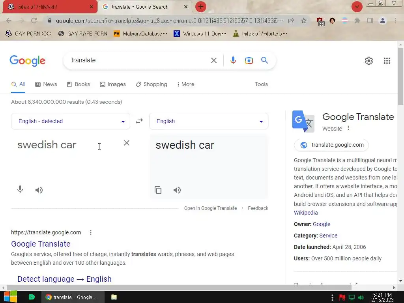Switch to the "Index of /~lily/vxh/" tab
This screenshot has height=303, width=404.
point(50,7)
